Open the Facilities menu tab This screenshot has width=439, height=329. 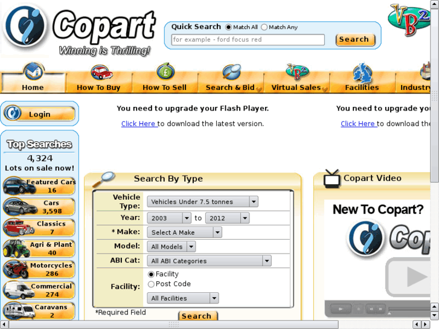[x=362, y=83]
